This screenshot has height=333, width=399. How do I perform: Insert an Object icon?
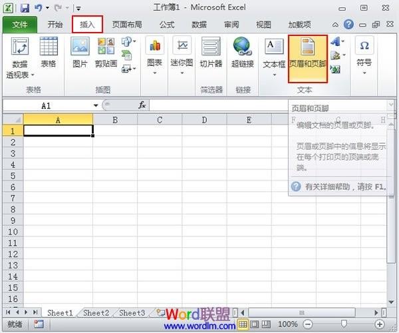[x=335, y=69]
